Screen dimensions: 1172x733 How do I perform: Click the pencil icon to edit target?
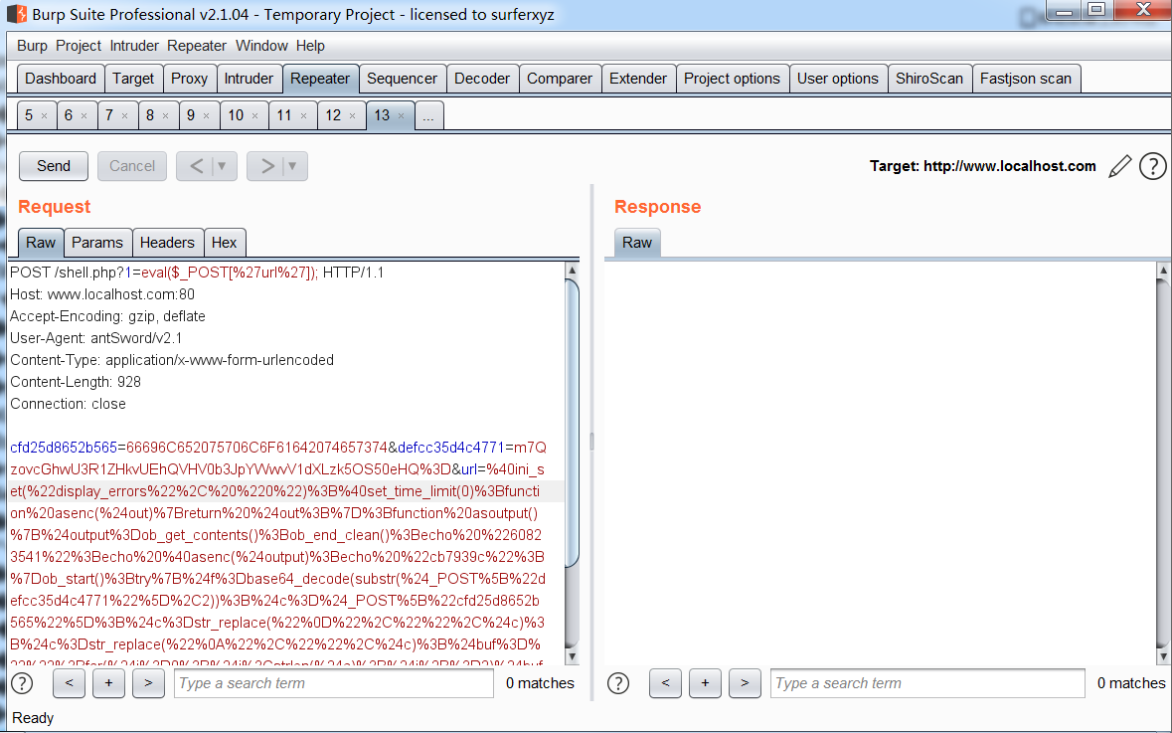[1119, 166]
